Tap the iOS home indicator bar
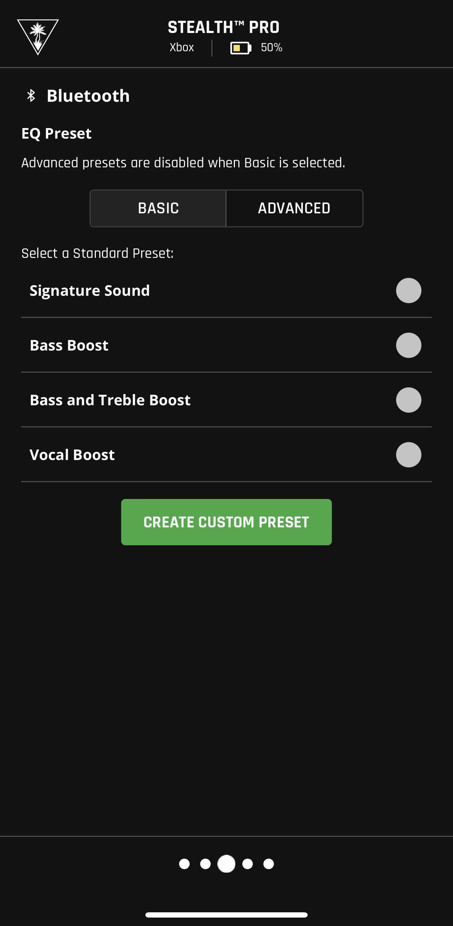Screen dimensions: 453x926 (226, 914)
